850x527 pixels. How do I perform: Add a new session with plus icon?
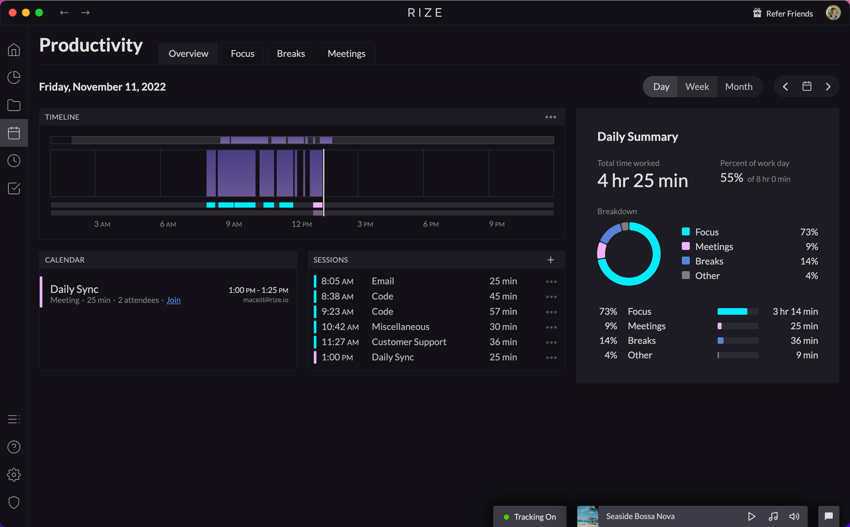click(551, 260)
